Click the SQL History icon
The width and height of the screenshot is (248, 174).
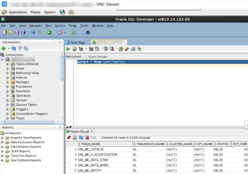click(x=133, y=49)
